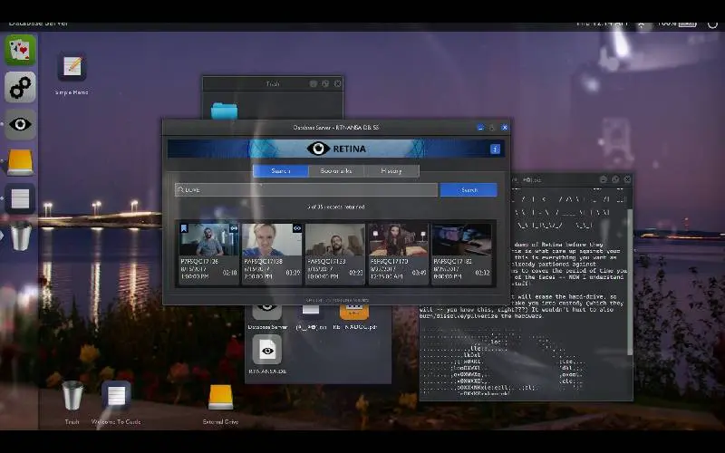Open the RTN-ANSA.DB desktop file icon
The image size is (725, 453).
tap(266, 350)
